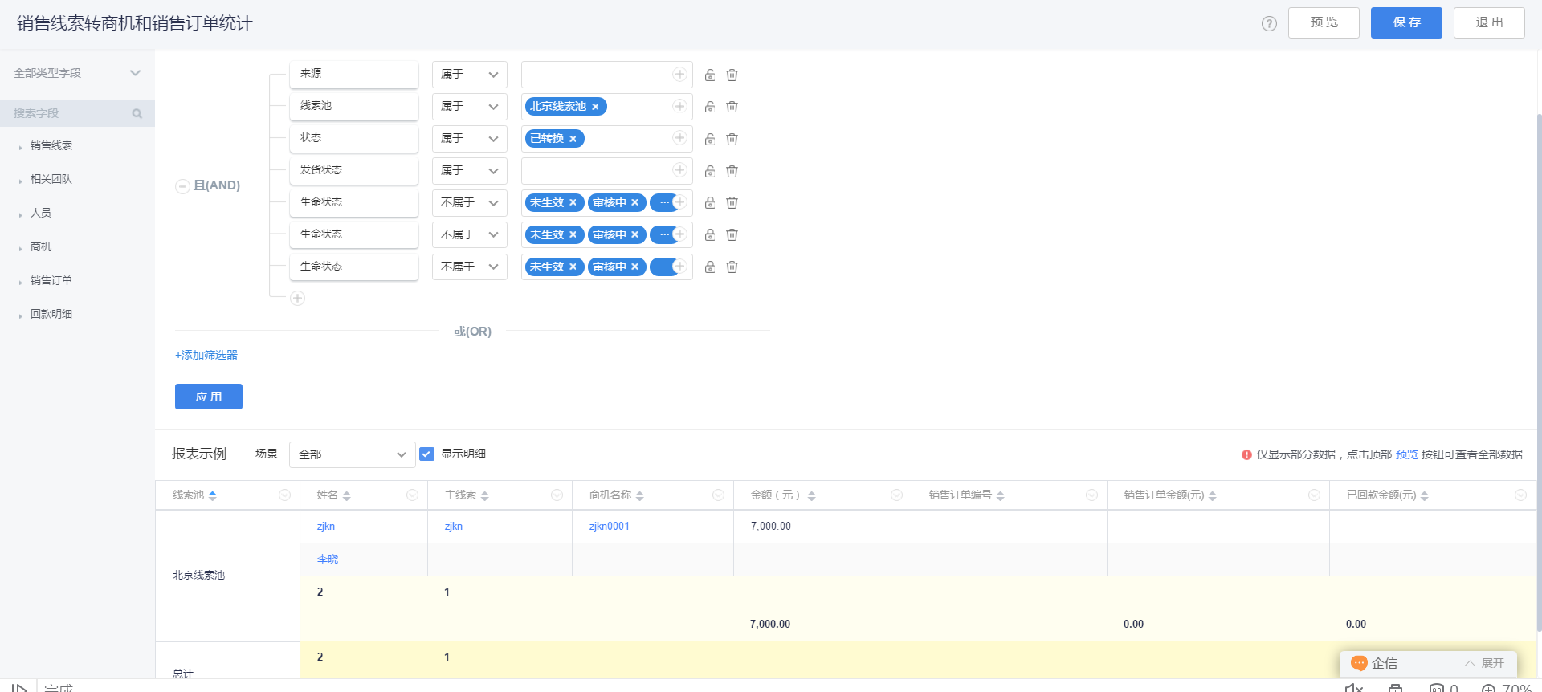Click the 或(OR) separator label
Image resolution: width=1542 pixels, height=692 pixels.
click(472, 332)
